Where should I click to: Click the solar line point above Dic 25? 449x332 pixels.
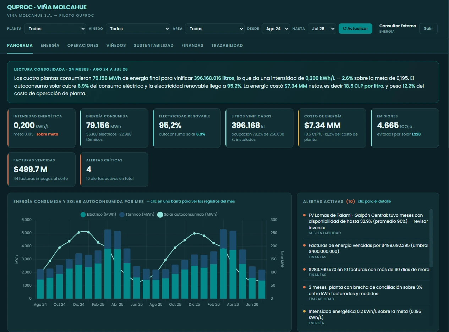195,233
